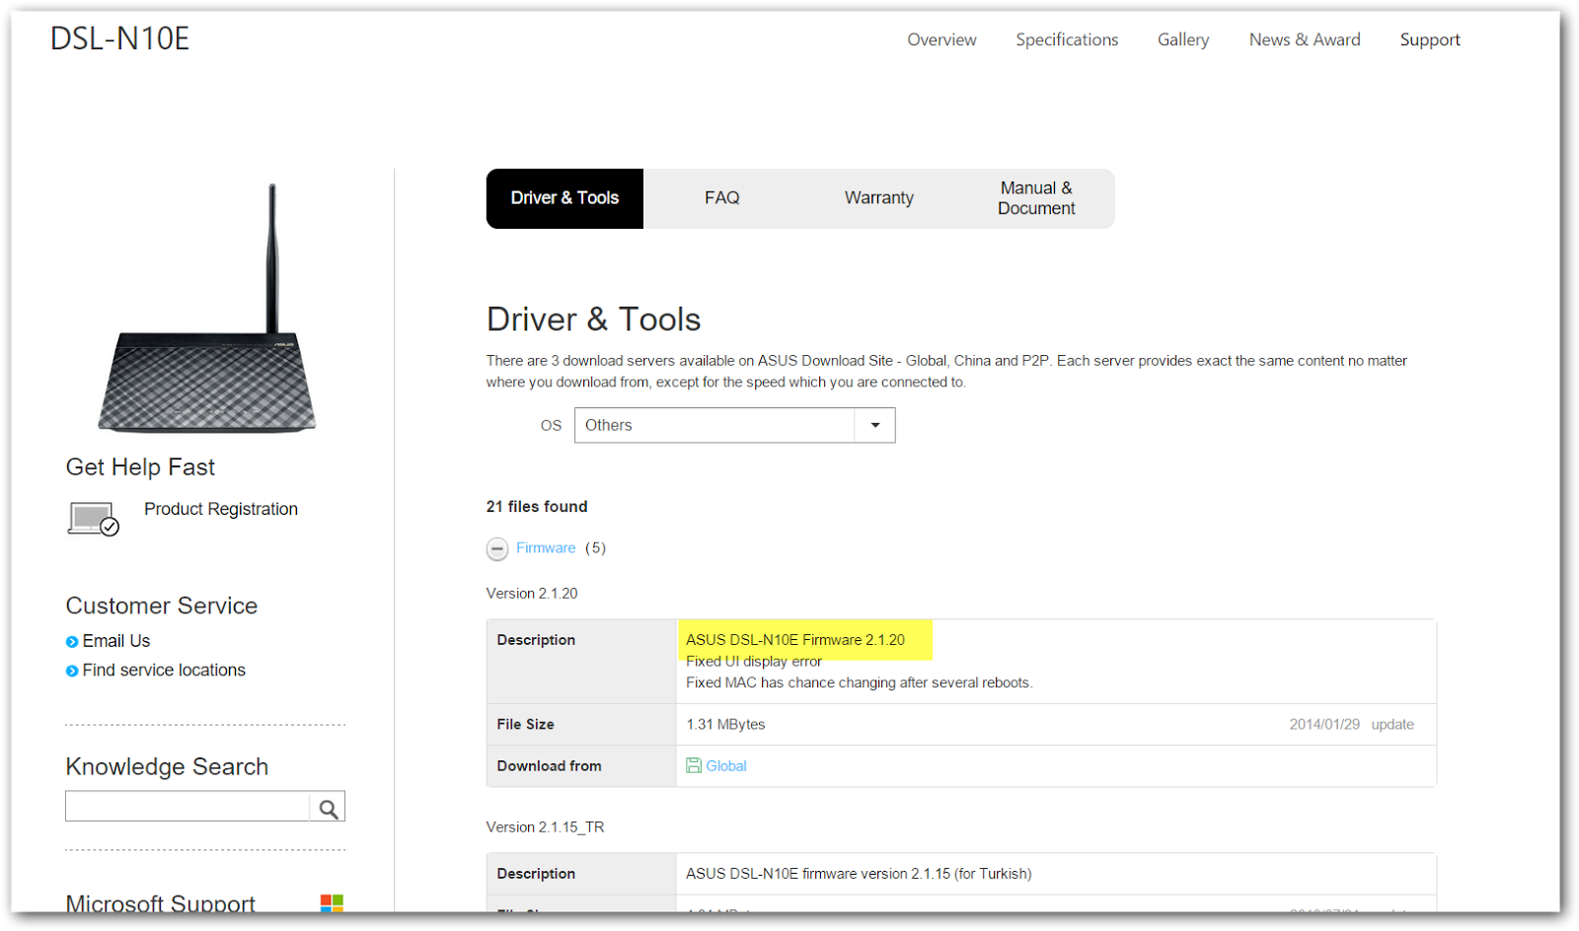Switch to the Driver & Tools tab

point(564,198)
